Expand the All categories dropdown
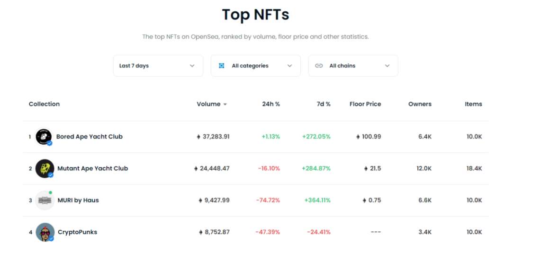Viewport: 540px width, 253px height. click(255, 66)
